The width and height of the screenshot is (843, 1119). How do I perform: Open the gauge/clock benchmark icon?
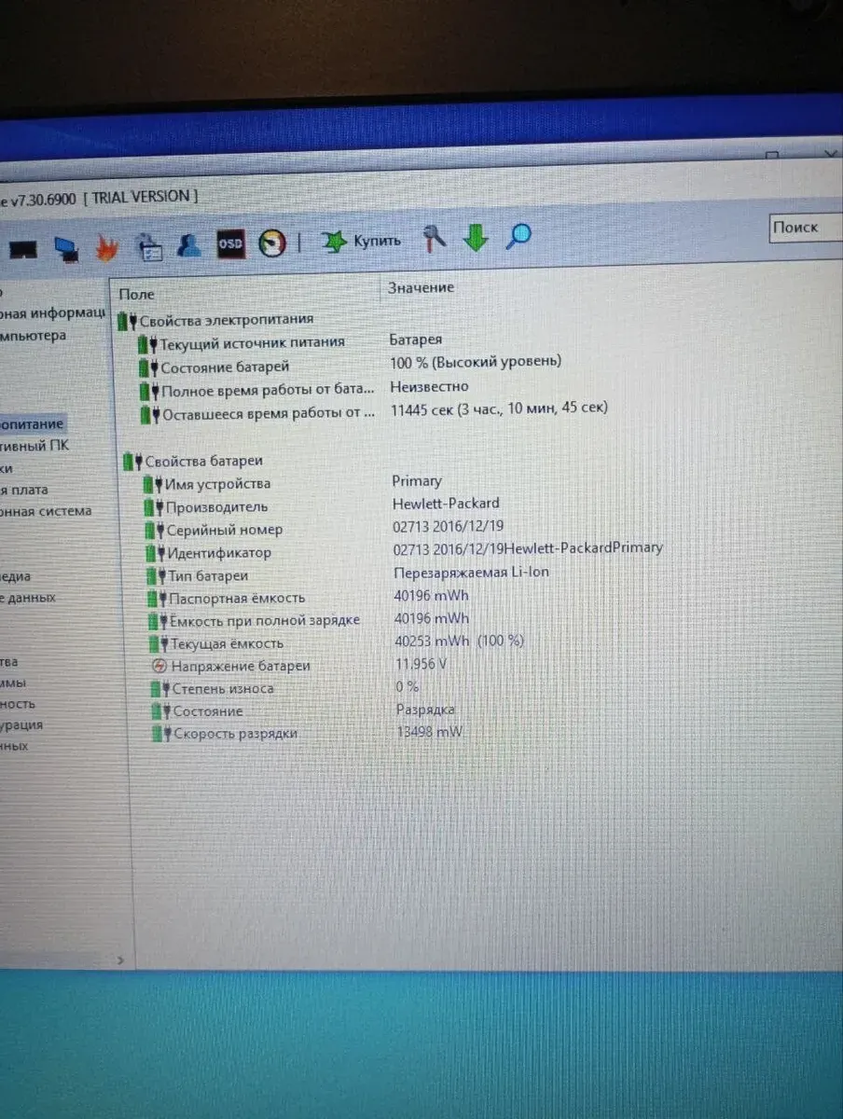272,242
